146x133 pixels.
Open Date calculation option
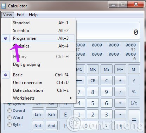coord(38,90)
